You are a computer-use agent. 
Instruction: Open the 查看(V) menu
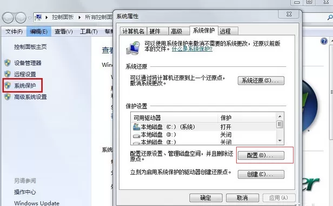point(63,32)
